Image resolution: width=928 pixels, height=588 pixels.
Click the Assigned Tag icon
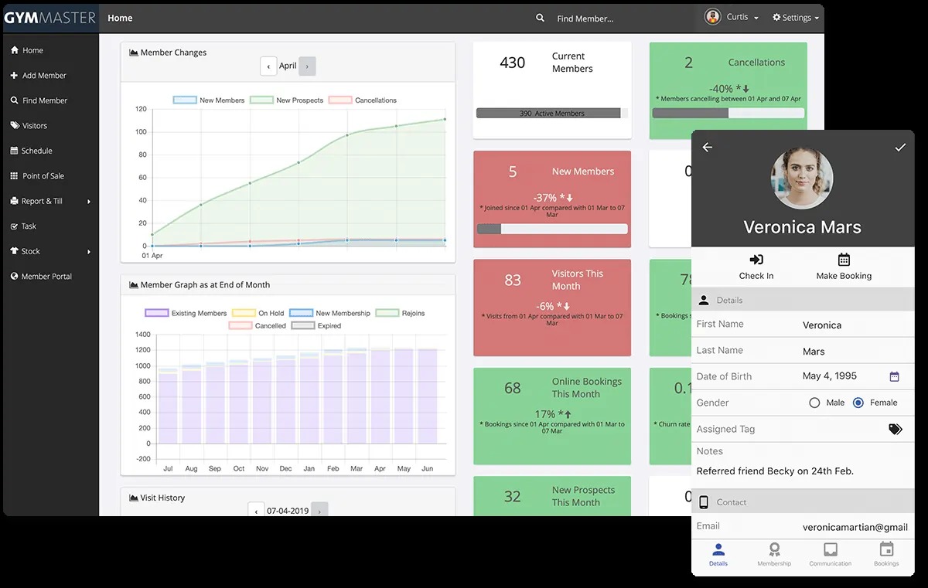coord(895,429)
